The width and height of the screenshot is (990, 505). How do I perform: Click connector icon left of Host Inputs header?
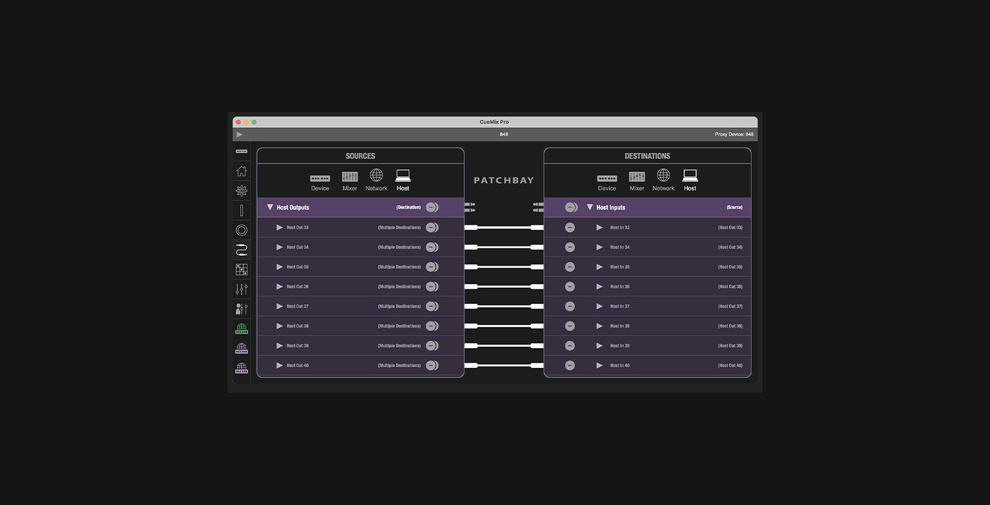[539, 207]
